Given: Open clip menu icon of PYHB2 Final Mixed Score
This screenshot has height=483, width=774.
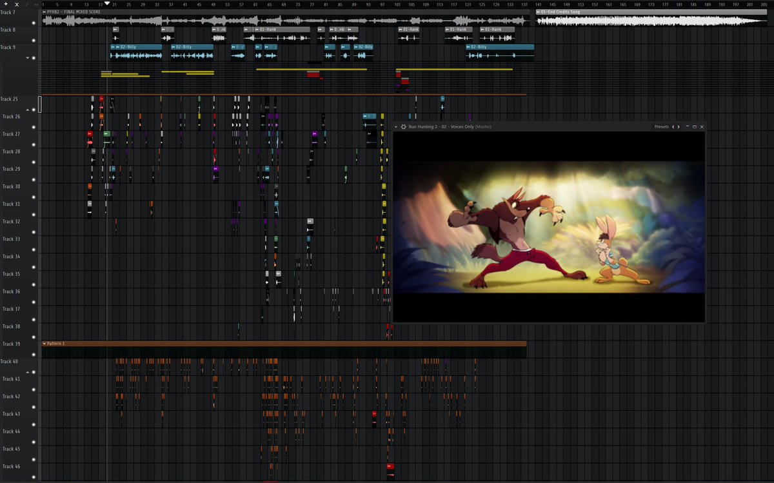Looking at the screenshot, I should pos(45,12).
